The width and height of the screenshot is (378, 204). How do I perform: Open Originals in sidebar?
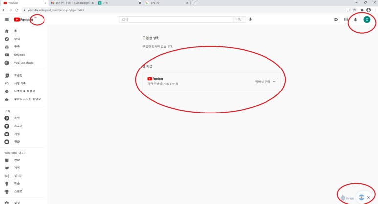[19, 55]
